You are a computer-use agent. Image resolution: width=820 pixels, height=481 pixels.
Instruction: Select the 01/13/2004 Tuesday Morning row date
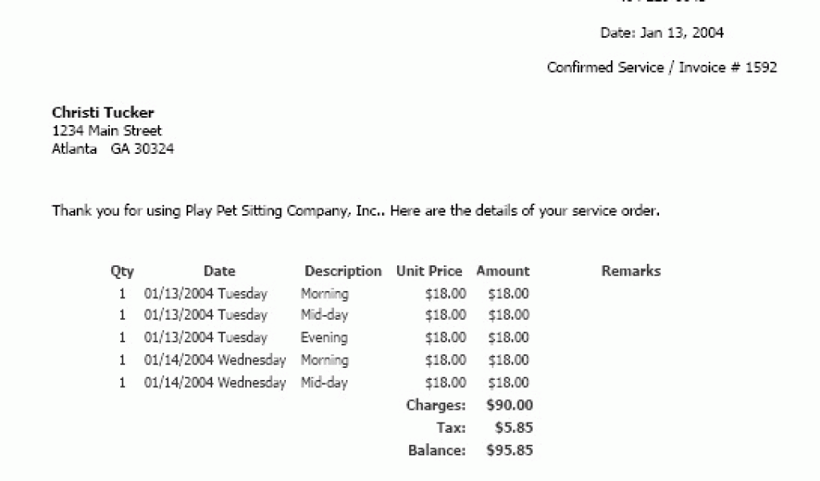[x=206, y=293]
